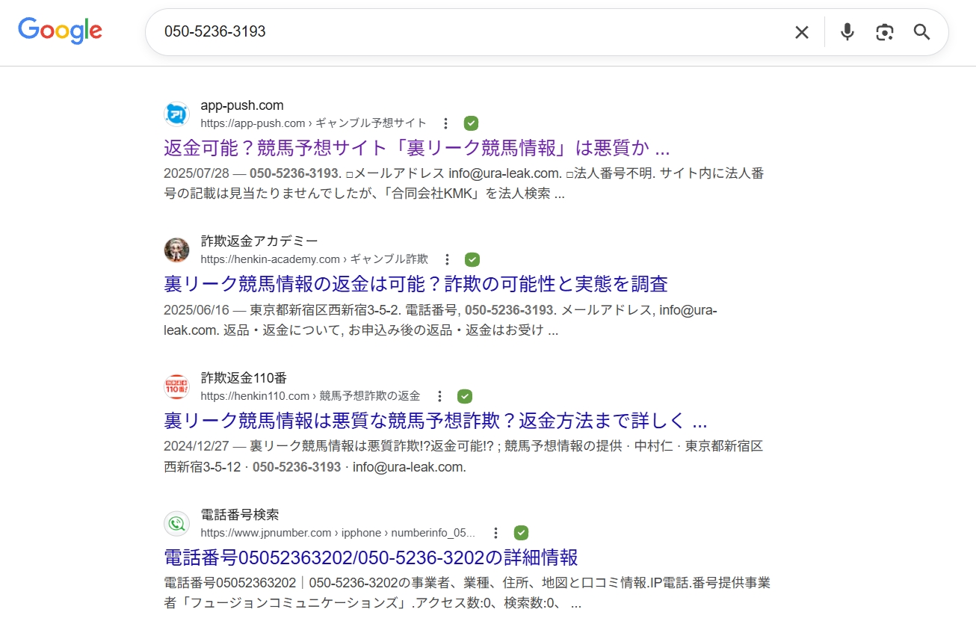
Task: Click green safety checkmark beside henkin-academy.com
Action: 472,259
